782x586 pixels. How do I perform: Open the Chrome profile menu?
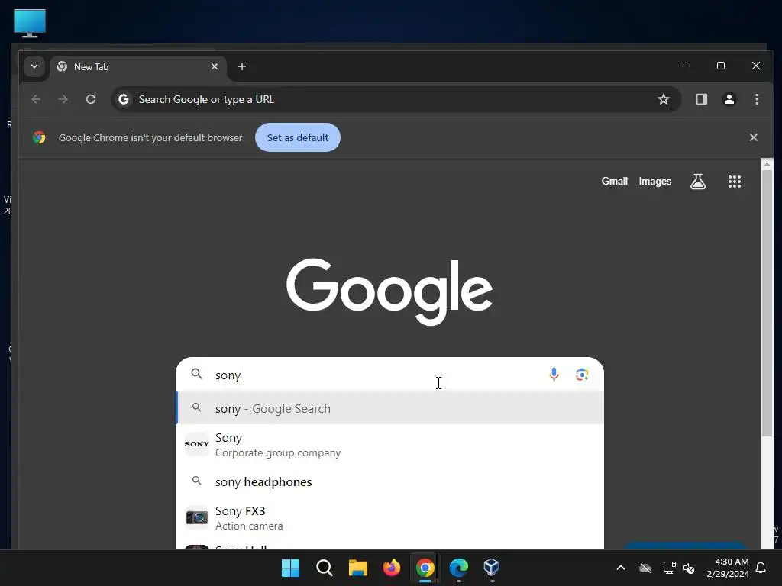pyautogui.click(x=729, y=99)
